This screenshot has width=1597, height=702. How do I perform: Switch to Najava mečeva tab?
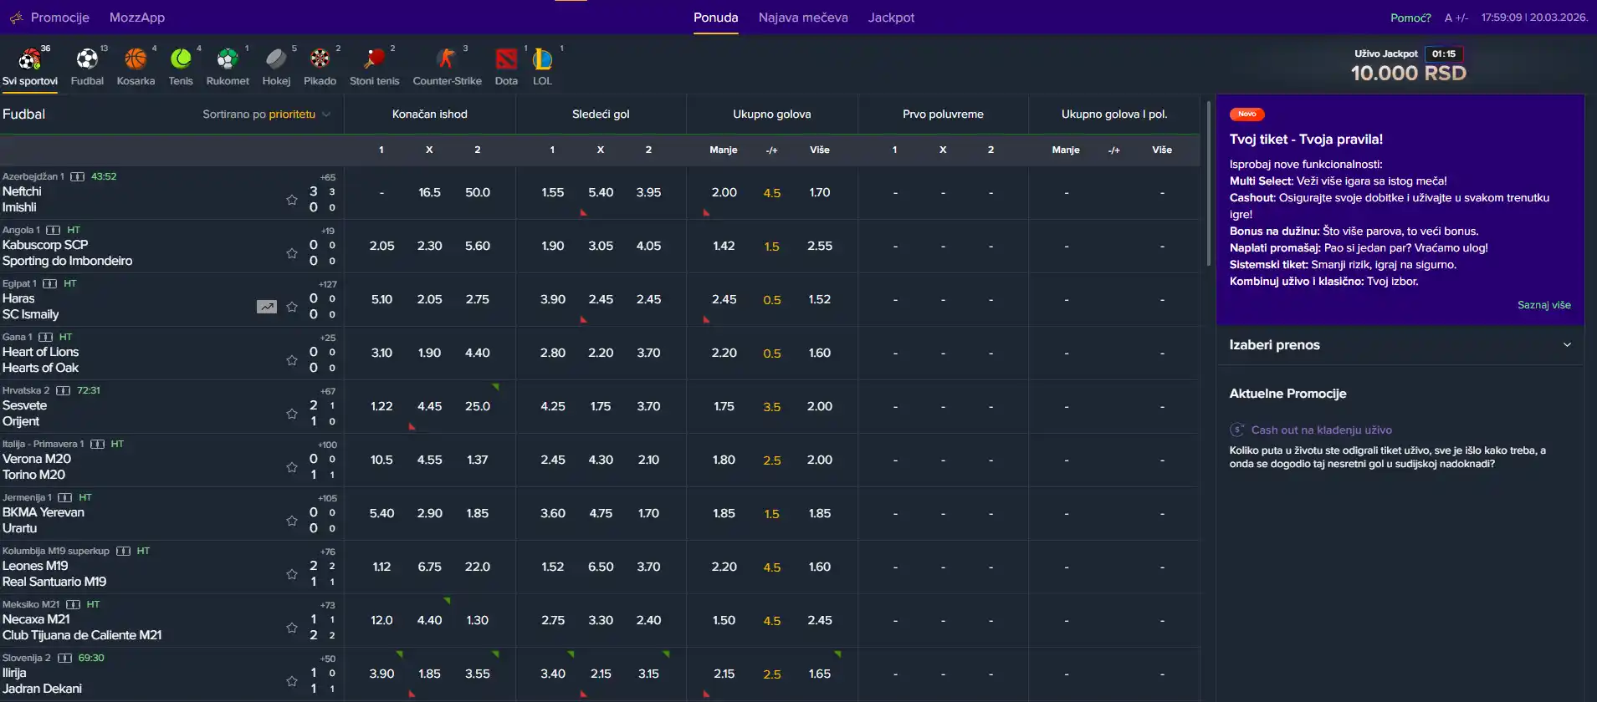tap(803, 18)
